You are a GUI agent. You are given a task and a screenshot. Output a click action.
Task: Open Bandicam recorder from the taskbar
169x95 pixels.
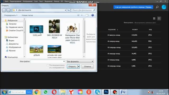click(x=115, y=92)
